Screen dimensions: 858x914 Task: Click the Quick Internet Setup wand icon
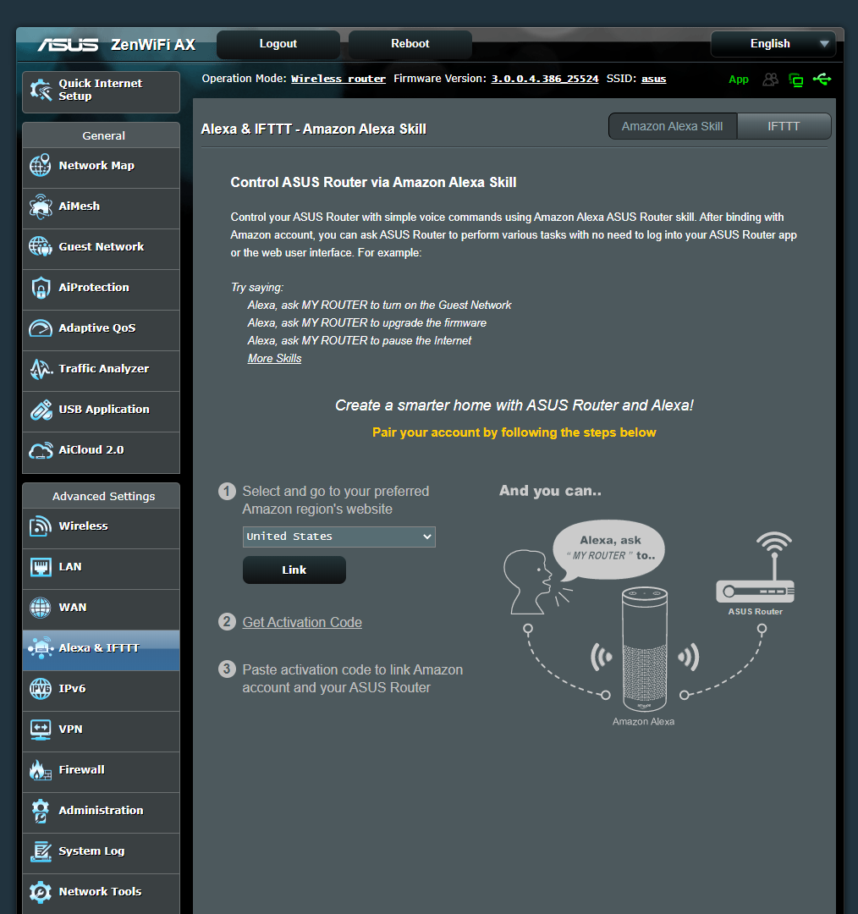click(41, 90)
